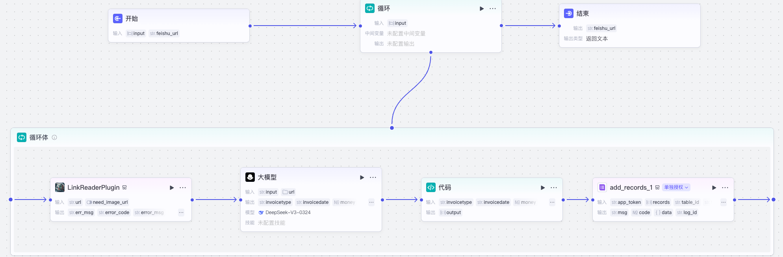Click 未配置技能 in 大模型 node
This screenshot has width=783, height=257.
coord(271,223)
